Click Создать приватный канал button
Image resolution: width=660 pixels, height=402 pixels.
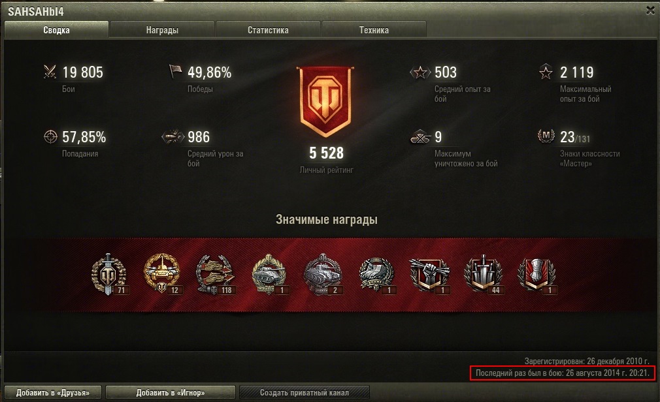click(305, 393)
